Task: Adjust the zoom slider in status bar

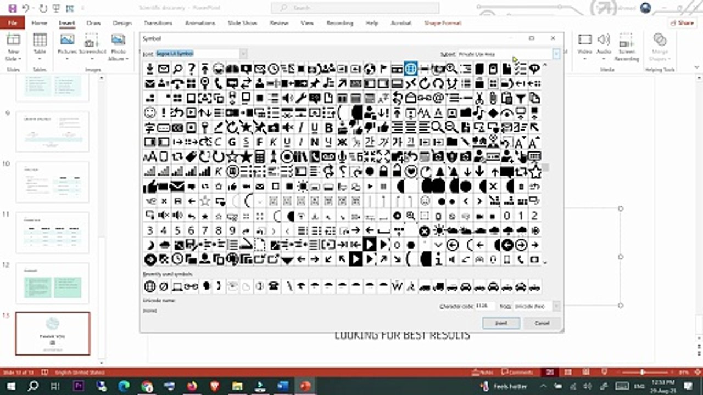Action: (x=641, y=372)
